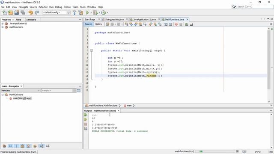Screen dimensions: 274x154
Task: Collapse Mathfunctions node in Navigator
Action: click(x=3, y=95)
